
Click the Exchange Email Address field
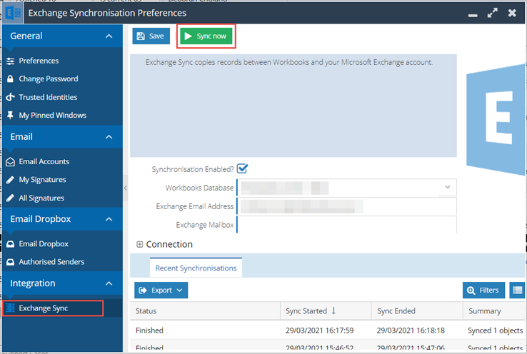[347, 206]
